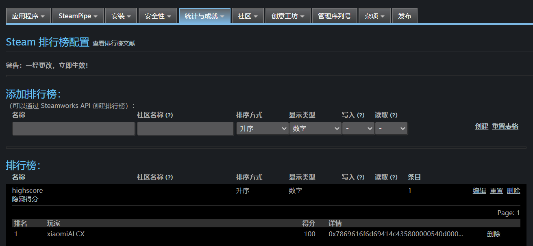Click 重置 for the highscore leaderboard
Viewport: 533px width, 246px height.
(496, 190)
